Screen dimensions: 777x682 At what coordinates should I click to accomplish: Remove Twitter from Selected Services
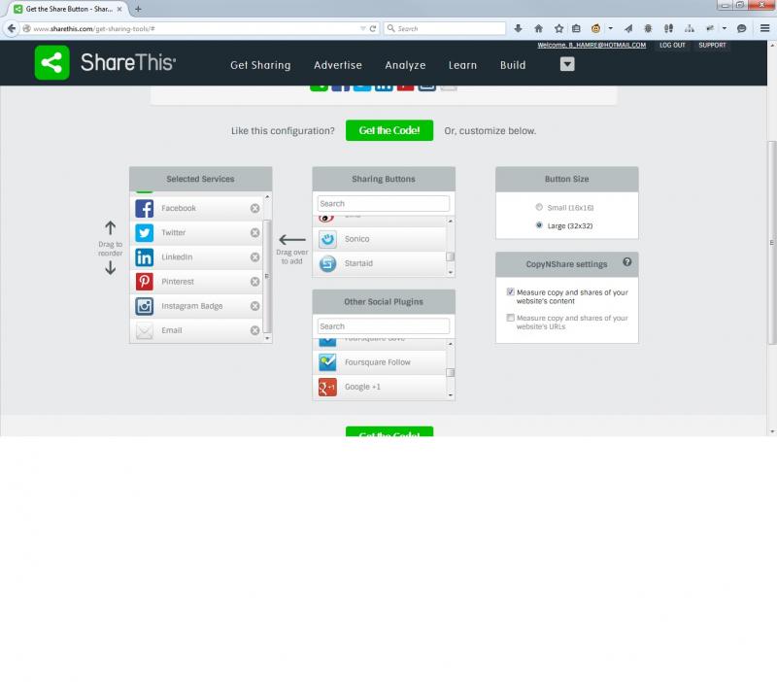pyautogui.click(x=254, y=232)
